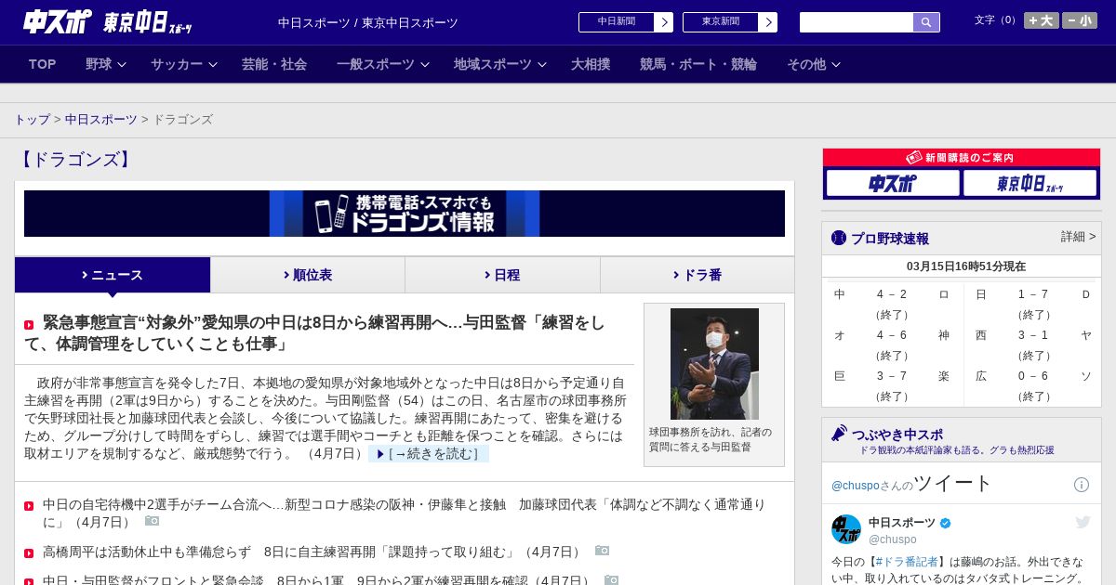Open the 携帯電話・スマホでもドラゴンズ情報 banner

(x=405, y=214)
